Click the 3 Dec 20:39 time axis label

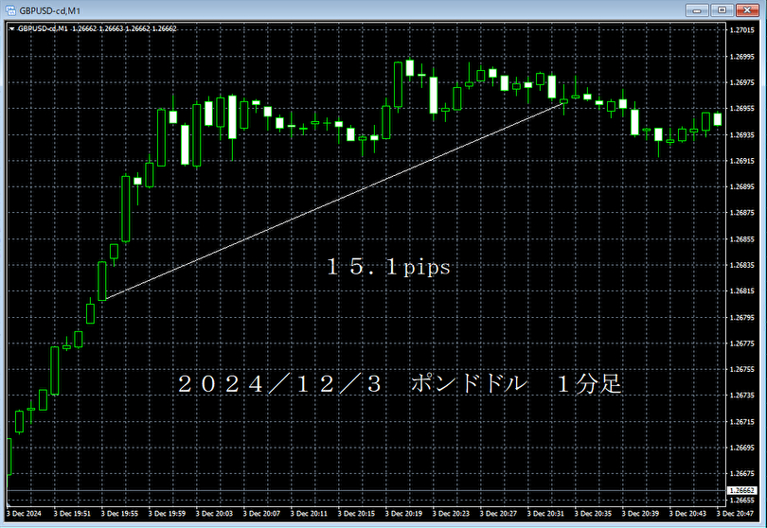[x=641, y=514]
